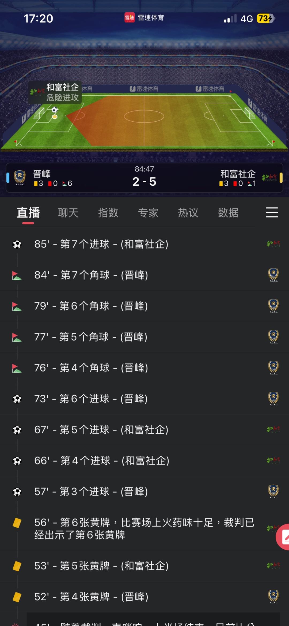Tap the 2 - 5 match score

[144, 182]
